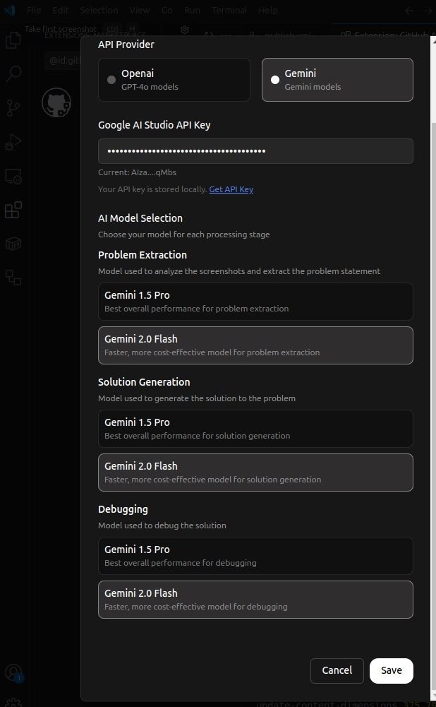Open the Selection menu
Screen dimensions: 436x707
coord(99,10)
